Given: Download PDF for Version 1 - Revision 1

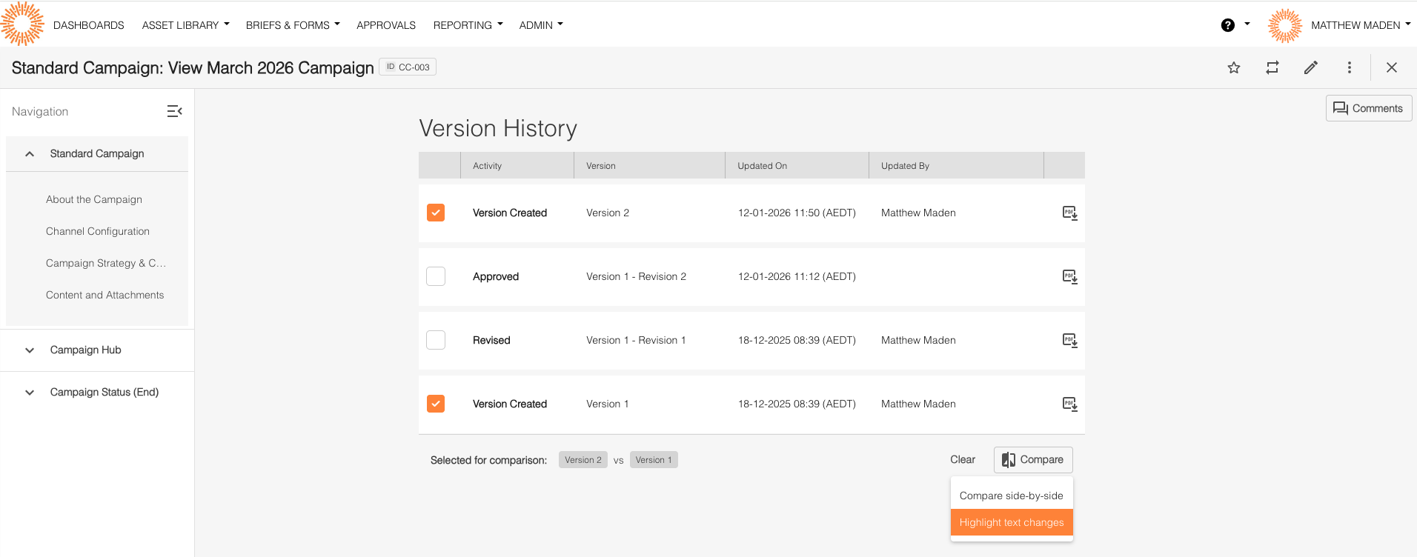Looking at the screenshot, I should (x=1069, y=341).
